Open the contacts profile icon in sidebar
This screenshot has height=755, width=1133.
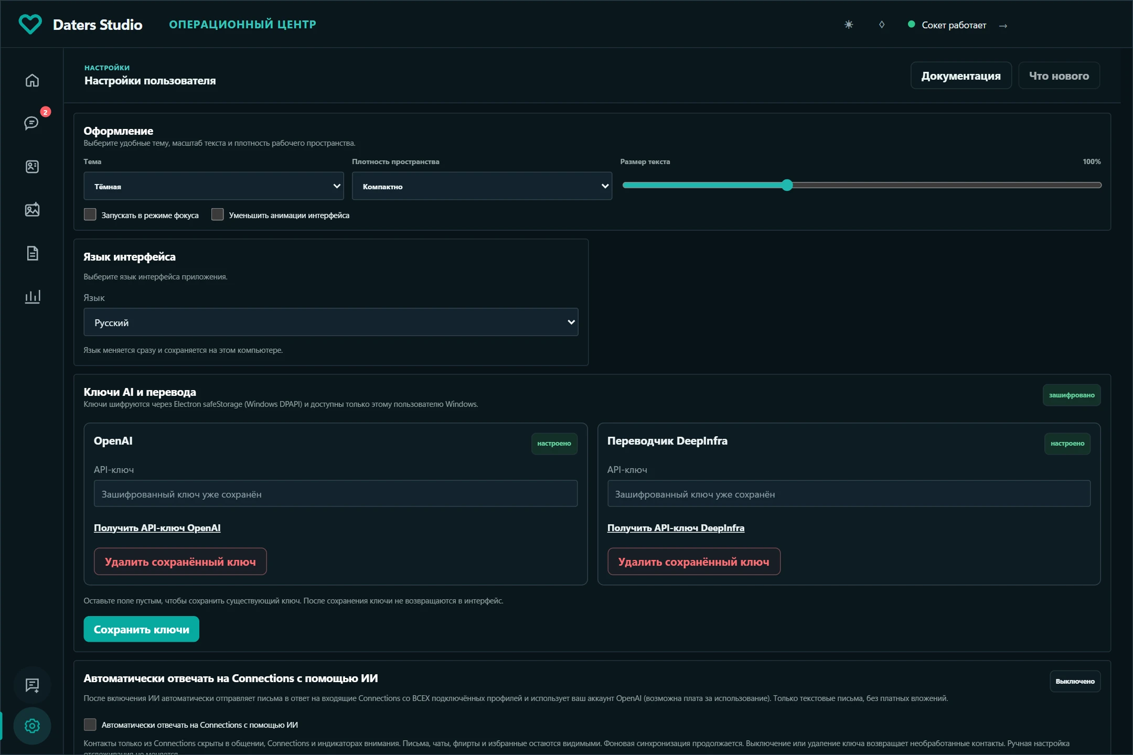32,167
